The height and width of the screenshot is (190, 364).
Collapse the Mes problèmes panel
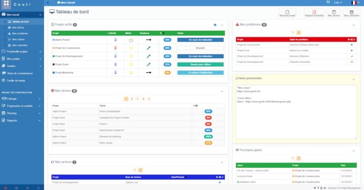coord(354,25)
